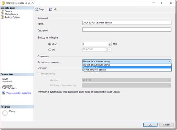Expand the Script dropdown arrow
The image size is (177, 130).
click(x=47, y=9)
